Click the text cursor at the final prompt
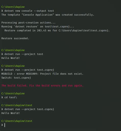The height and width of the screenshot is (131, 121). [x=5, y=125]
